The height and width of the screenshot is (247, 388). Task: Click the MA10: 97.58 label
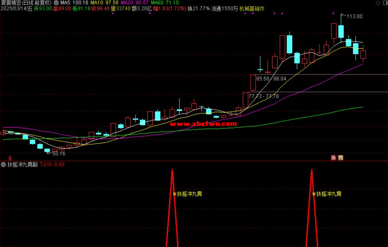pyautogui.click(x=104, y=3)
